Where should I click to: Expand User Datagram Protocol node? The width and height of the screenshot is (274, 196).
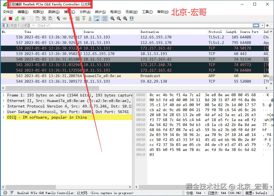click(4, 112)
